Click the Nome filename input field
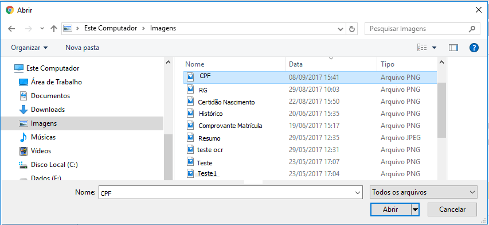The width and height of the screenshot is (489, 225). point(230,192)
